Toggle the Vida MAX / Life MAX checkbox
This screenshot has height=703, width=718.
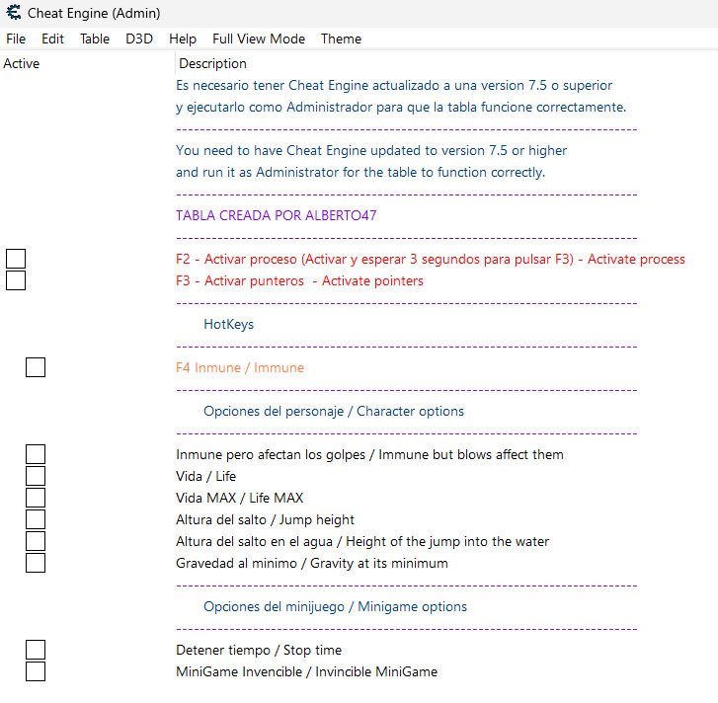(36, 498)
